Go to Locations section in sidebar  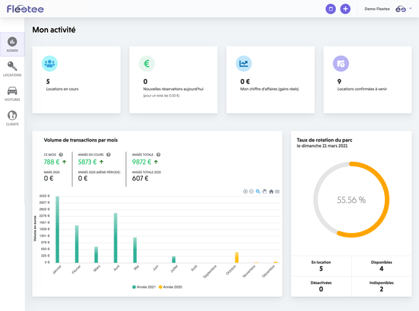(x=12, y=69)
